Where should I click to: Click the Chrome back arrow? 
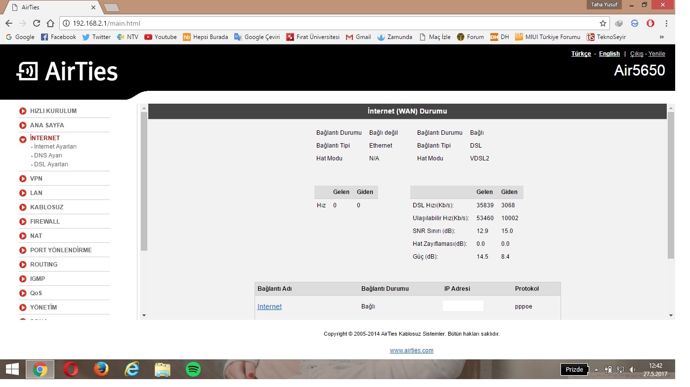tap(9, 23)
